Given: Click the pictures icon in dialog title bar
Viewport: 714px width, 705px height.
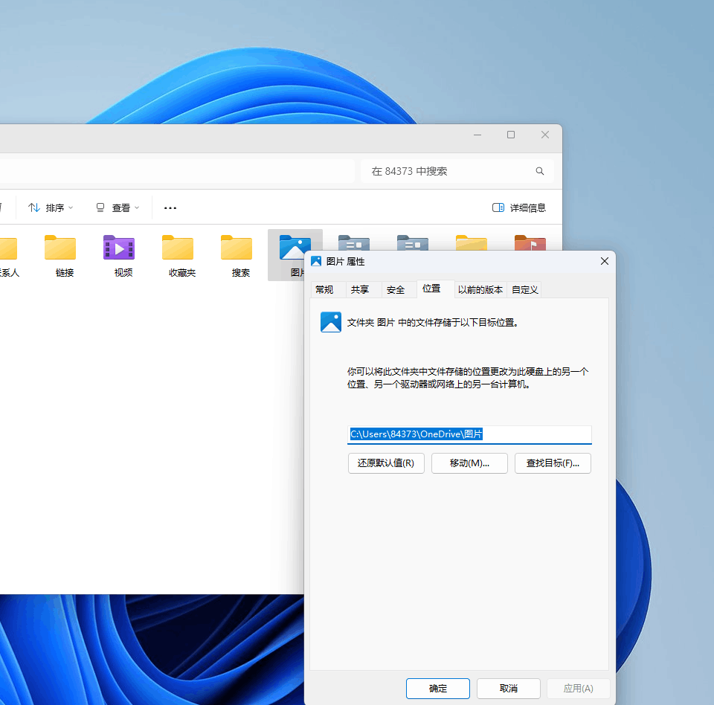Looking at the screenshot, I should click(316, 262).
